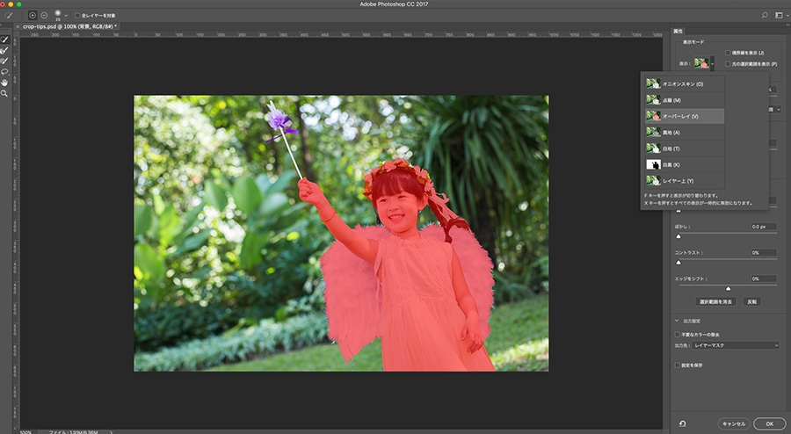Close the crop-tips.psd document tab
This screenshot has width=791, height=434.
coord(18,26)
